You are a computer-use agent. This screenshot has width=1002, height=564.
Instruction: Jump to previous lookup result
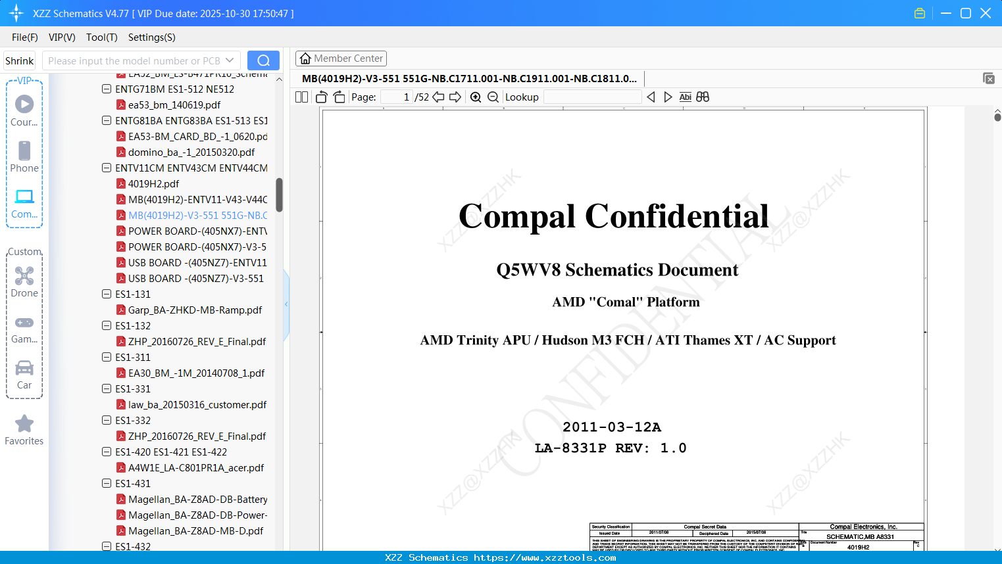651,97
